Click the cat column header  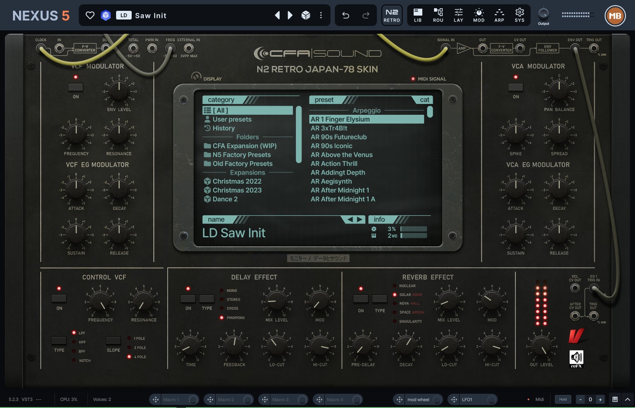pos(424,100)
